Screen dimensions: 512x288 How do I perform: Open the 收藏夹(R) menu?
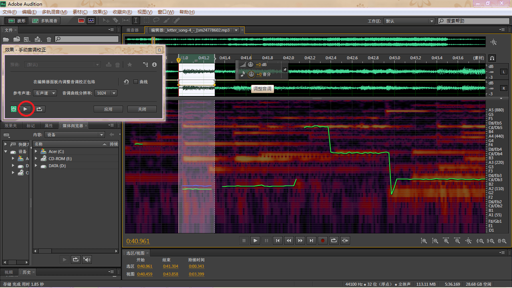[x=122, y=12]
